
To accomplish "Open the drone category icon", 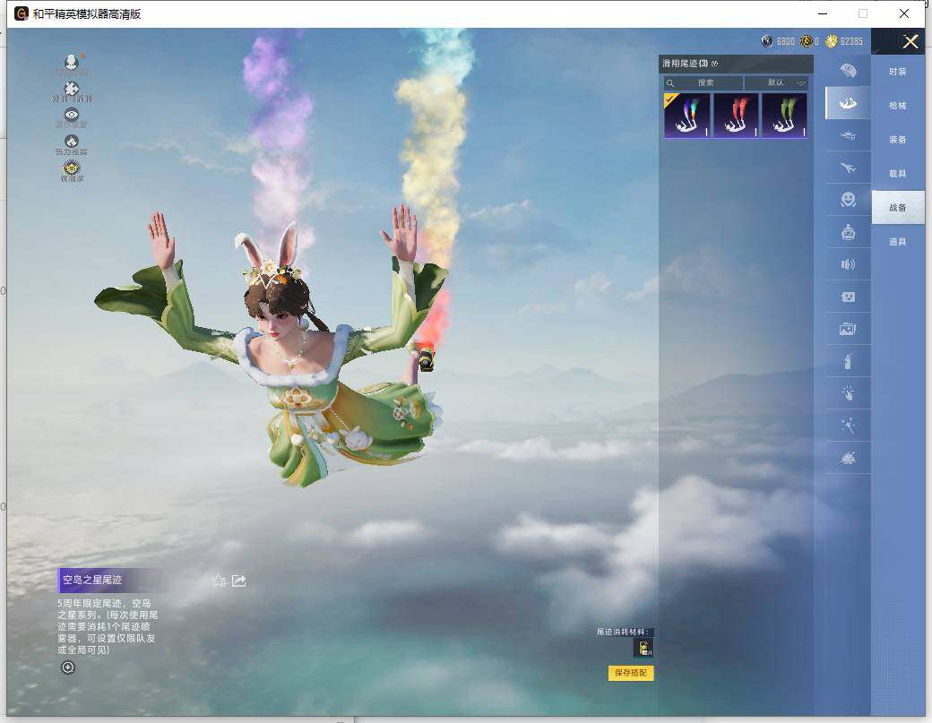I will pyautogui.click(x=848, y=136).
